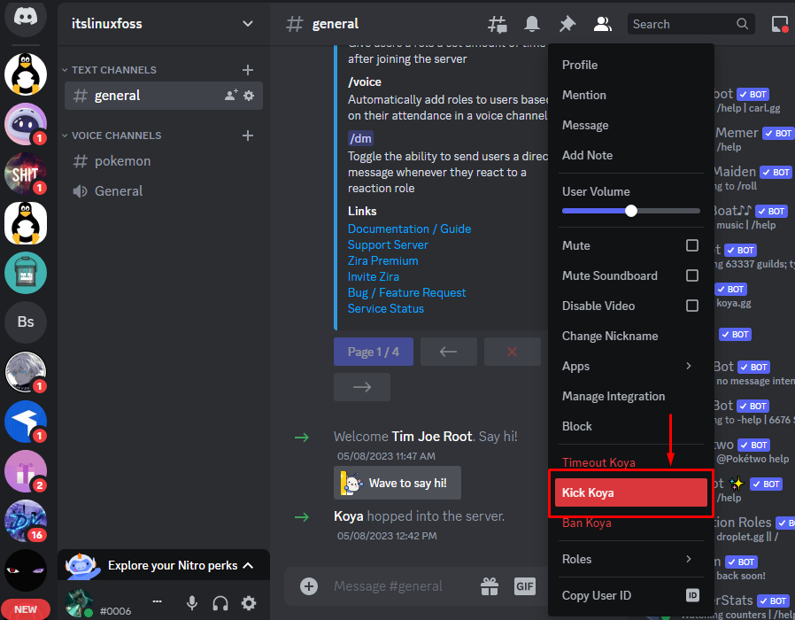This screenshot has height=620, width=795.
Task: Open the Threads icon in channel header
Action: click(497, 24)
